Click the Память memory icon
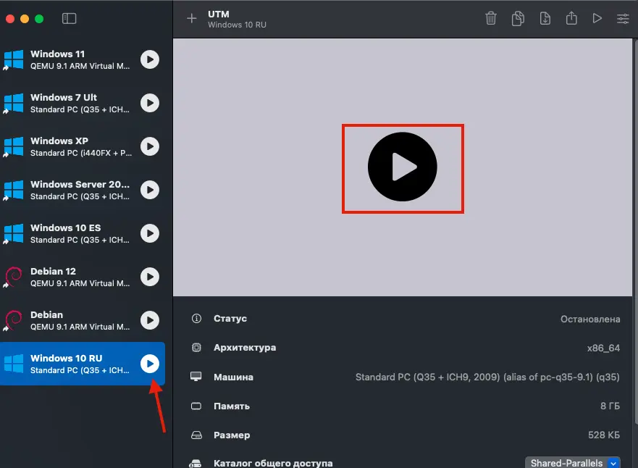Screen dimensions: 638x468 196,406
